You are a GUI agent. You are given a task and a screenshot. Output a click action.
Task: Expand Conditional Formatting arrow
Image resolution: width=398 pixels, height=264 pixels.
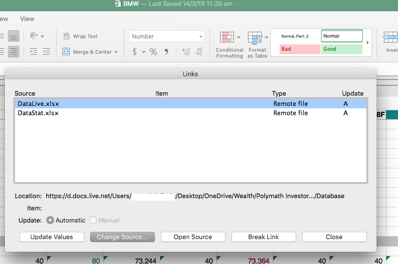[239, 37]
